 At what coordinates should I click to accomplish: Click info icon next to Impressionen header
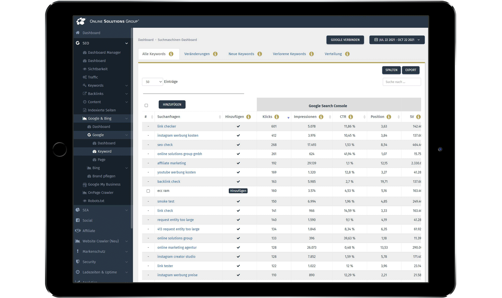(x=321, y=117)
